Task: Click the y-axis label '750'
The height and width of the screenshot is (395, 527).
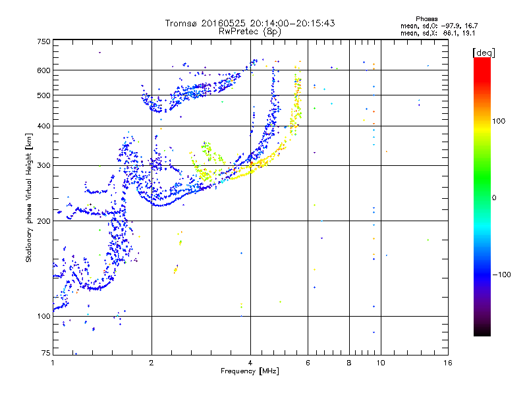Action: pyautogui.click(x=44, y=41)
